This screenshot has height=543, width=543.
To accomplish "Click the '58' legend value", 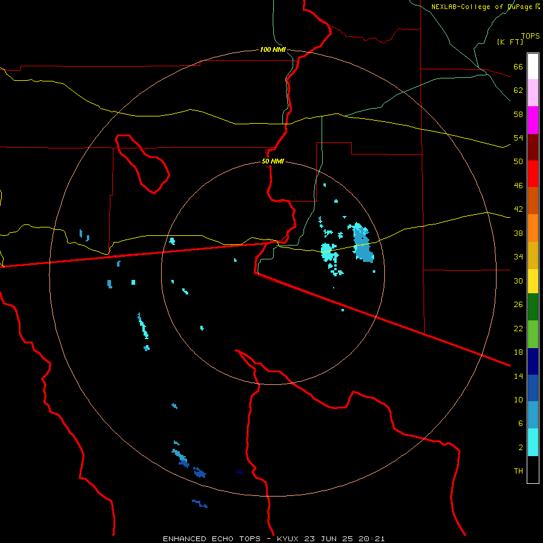I will pos(518,114).
